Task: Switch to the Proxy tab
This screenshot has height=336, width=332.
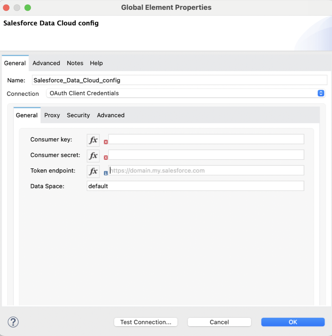Action: click(52, 115)
